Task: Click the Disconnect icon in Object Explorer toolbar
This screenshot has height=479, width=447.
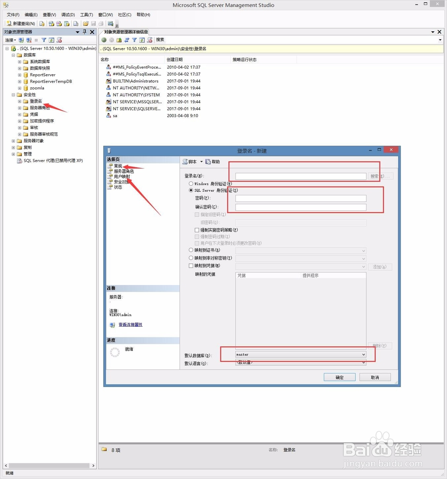Action: point(29,40)
